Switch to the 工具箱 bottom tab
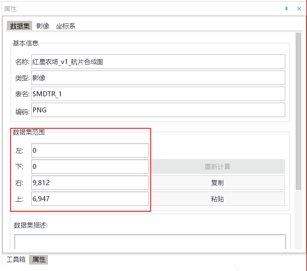 [16, 260]
